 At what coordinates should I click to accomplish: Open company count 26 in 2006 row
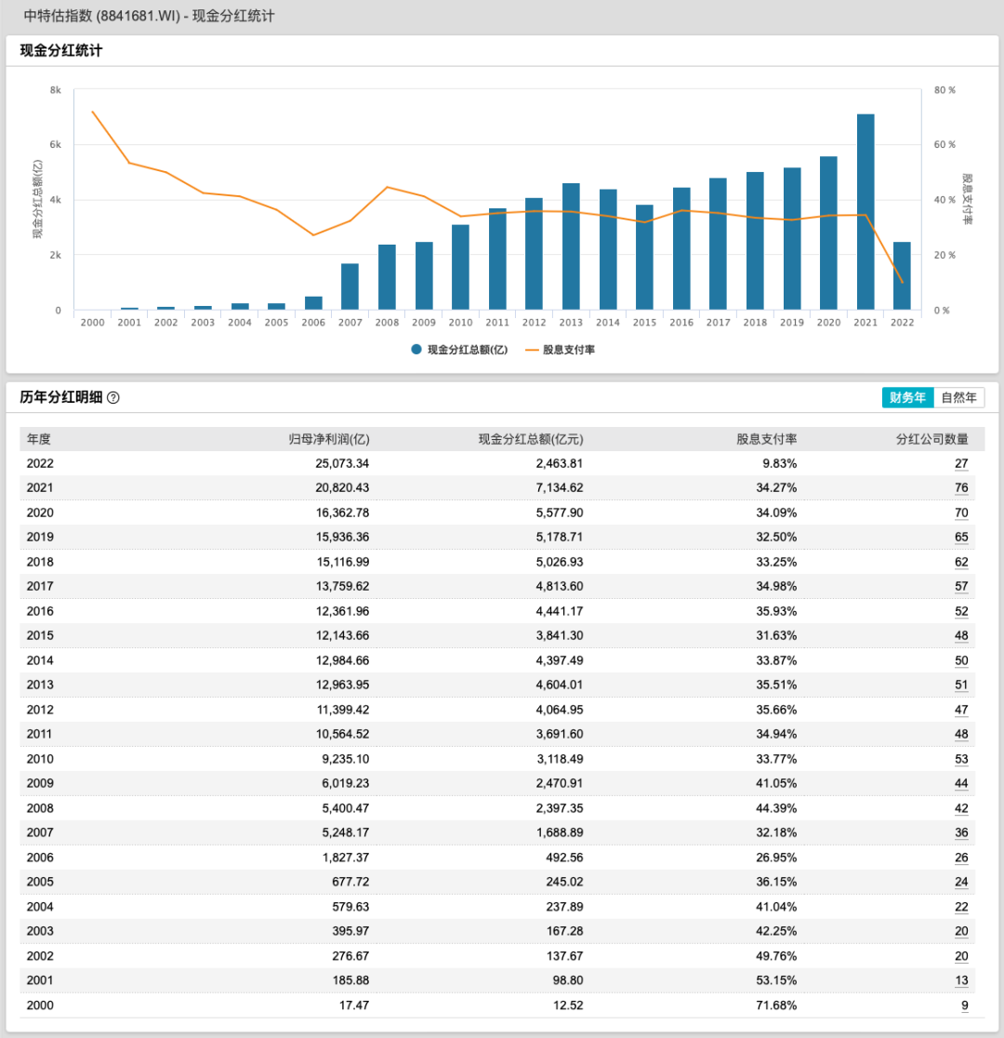pyautogui.click(x=961, y=858)
